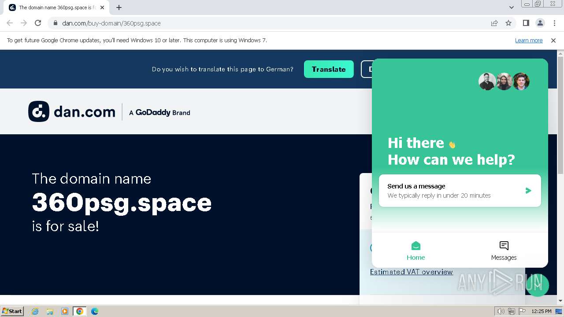Open a new tab with plus icon
564x317 pixels.
pos(119,7)
